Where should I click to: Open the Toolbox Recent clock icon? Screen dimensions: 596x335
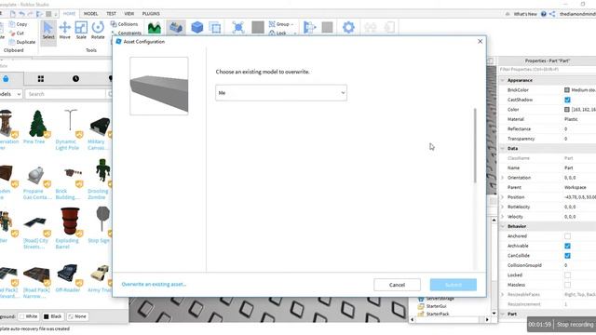pos(75,78)
